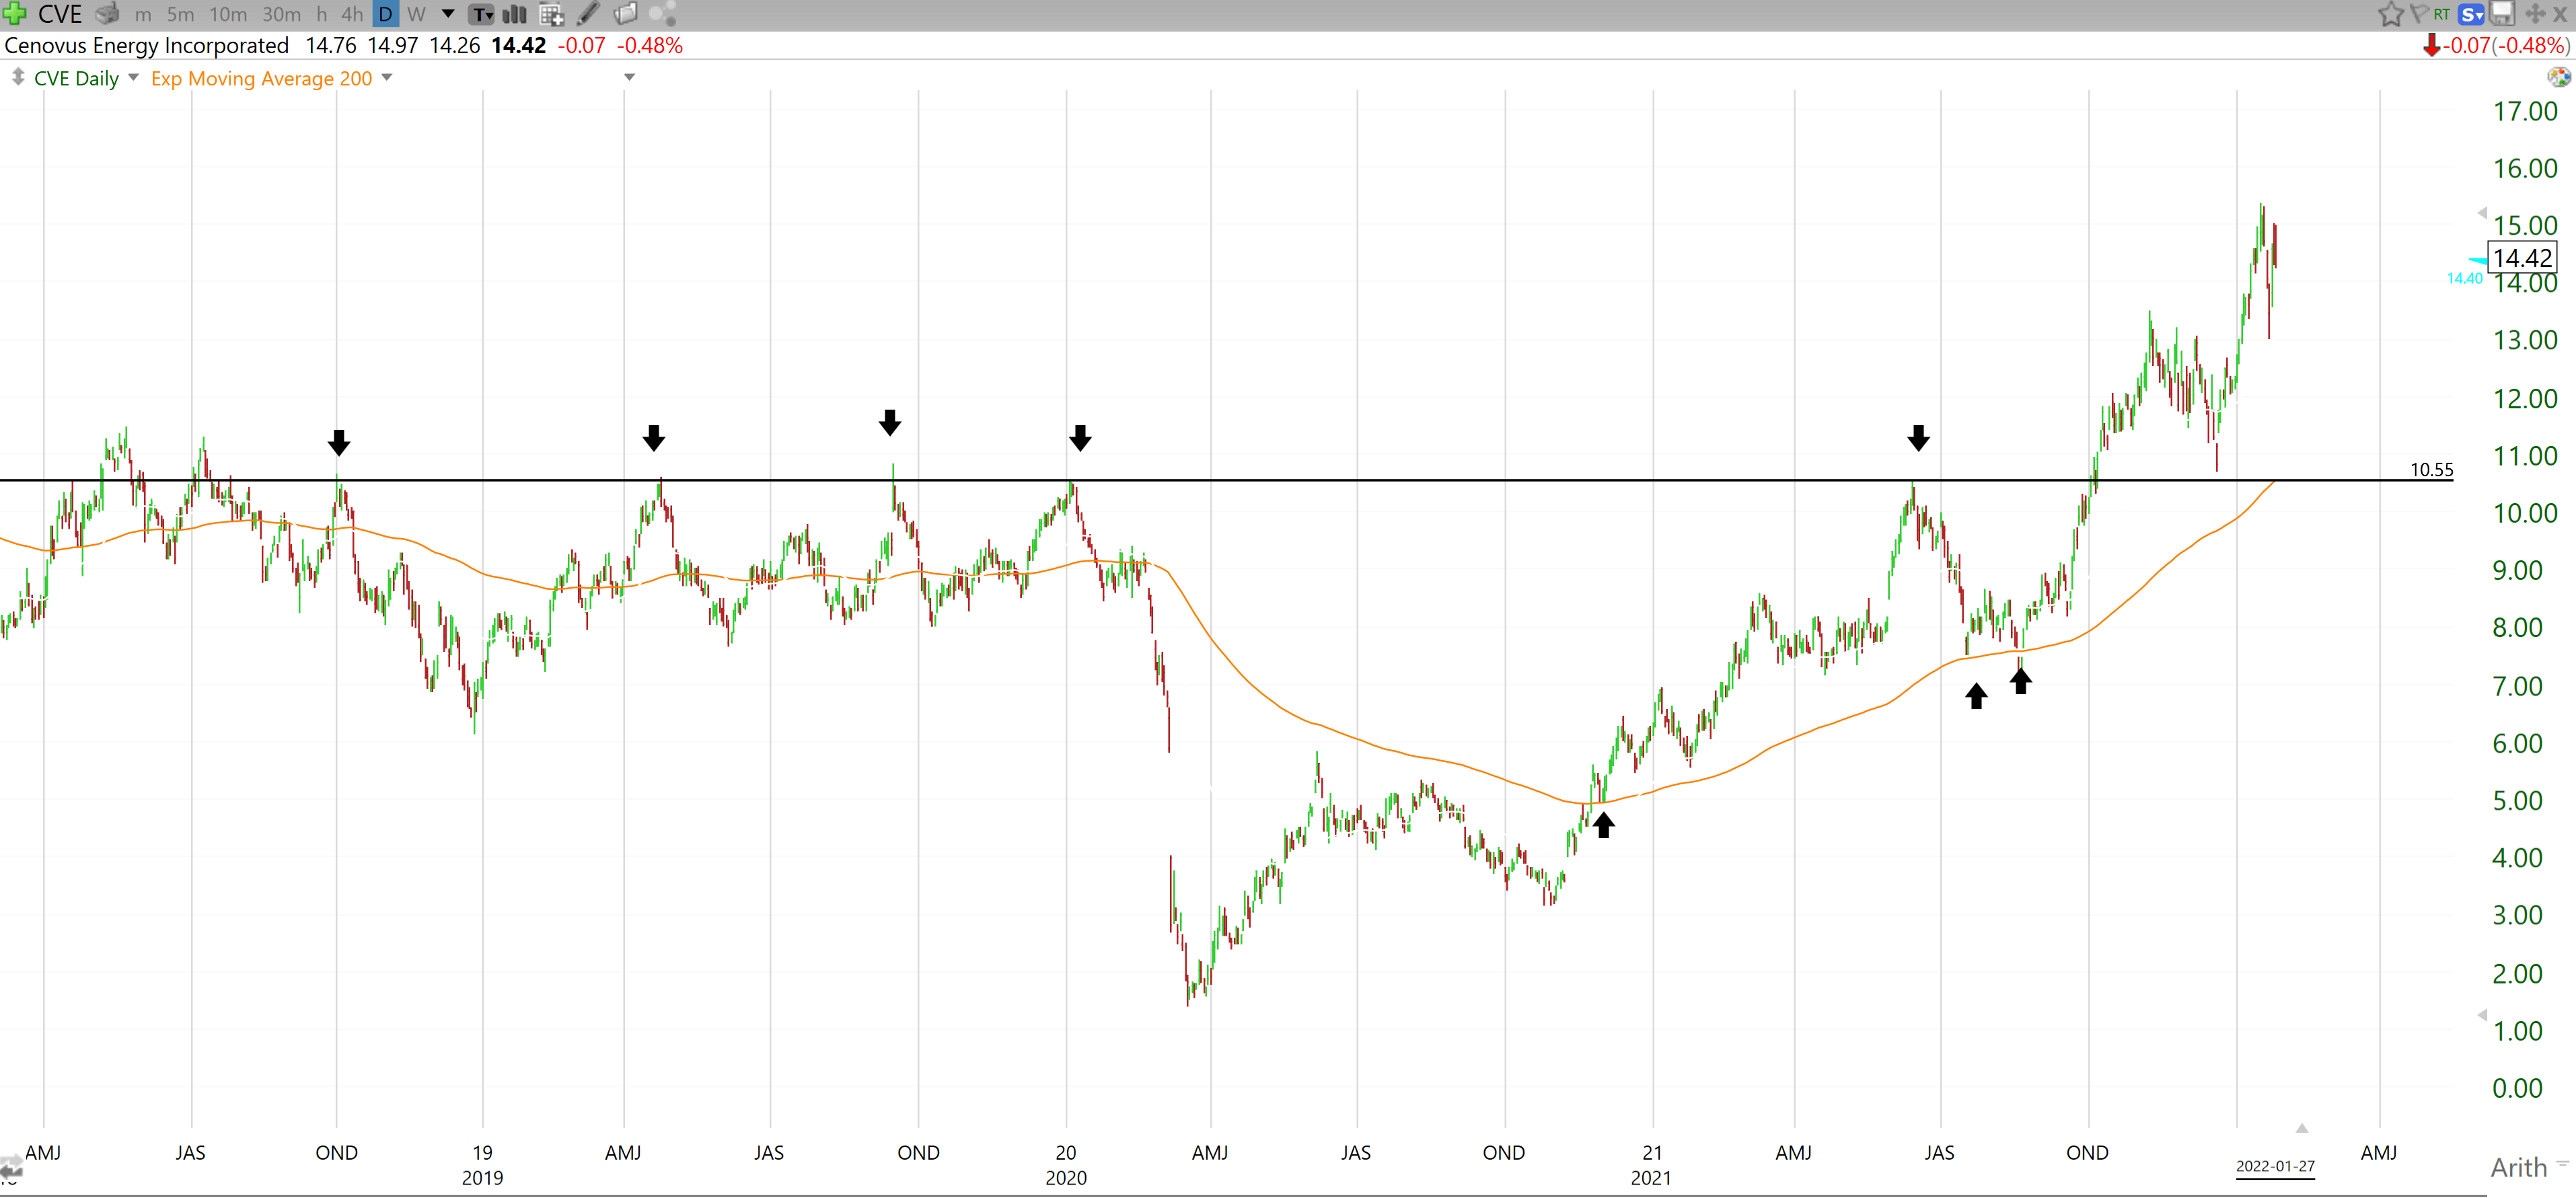Click the CVE Daily legend label
This screenshot has width=2576, height=1198.
(x=76, y=78)
